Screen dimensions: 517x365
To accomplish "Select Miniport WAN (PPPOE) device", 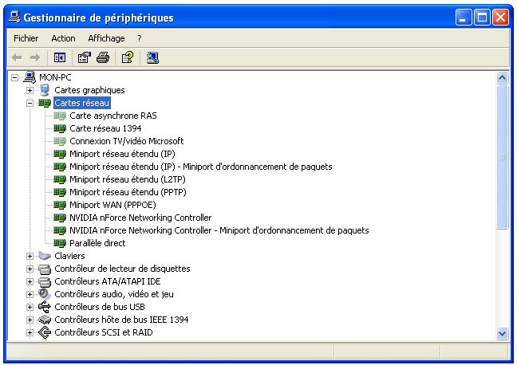I will 117,205.
